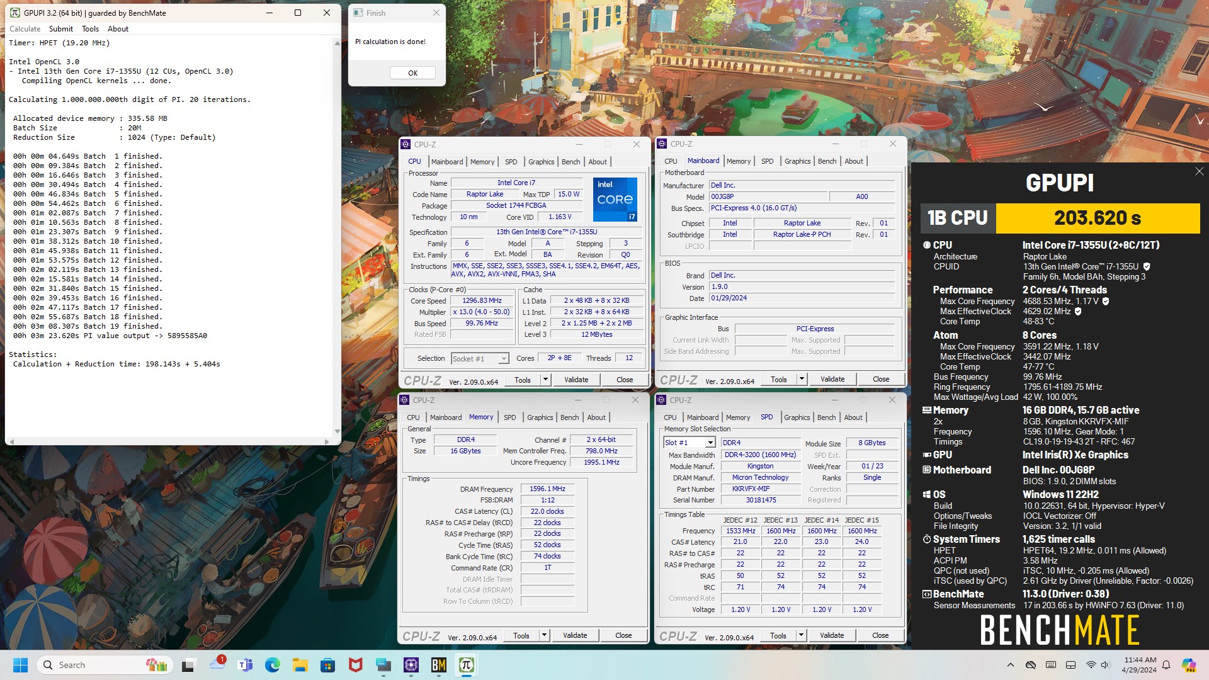Screen dimensions: 1209x680
Task: Click the taskbar Search box
Action: pyautogui.click(x=105, y=665)
